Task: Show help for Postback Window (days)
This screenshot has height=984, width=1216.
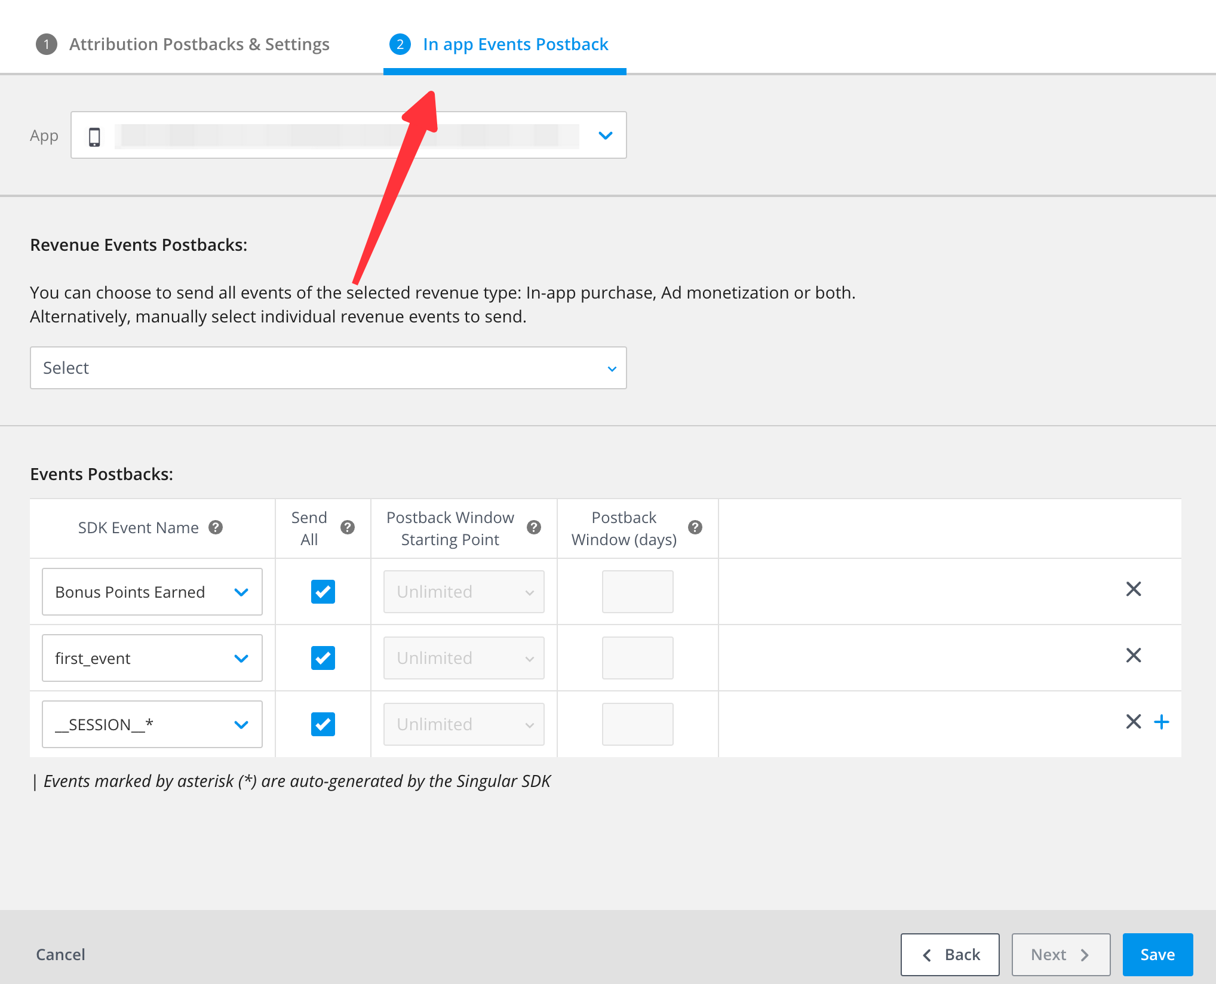Action: coord(695,527)
